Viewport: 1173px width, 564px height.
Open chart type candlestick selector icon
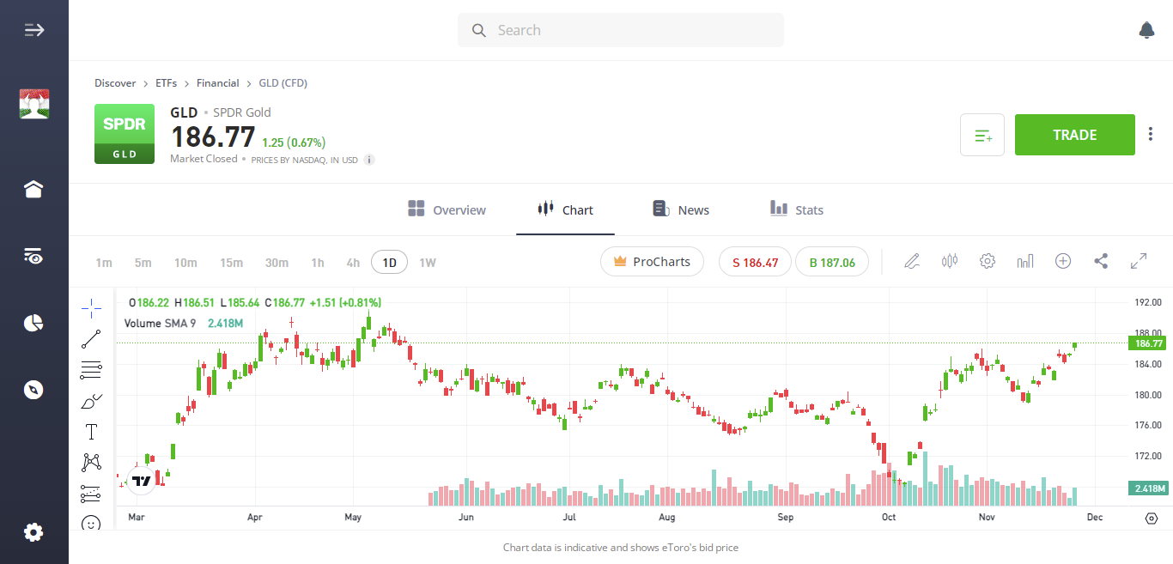coord(949,261)
